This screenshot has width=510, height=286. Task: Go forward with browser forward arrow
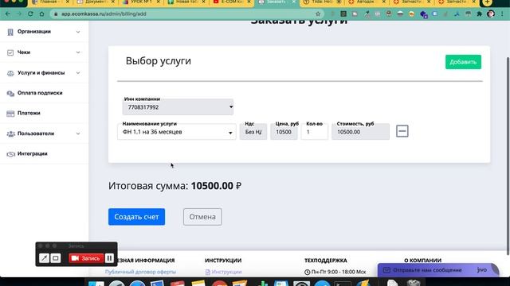19,14
